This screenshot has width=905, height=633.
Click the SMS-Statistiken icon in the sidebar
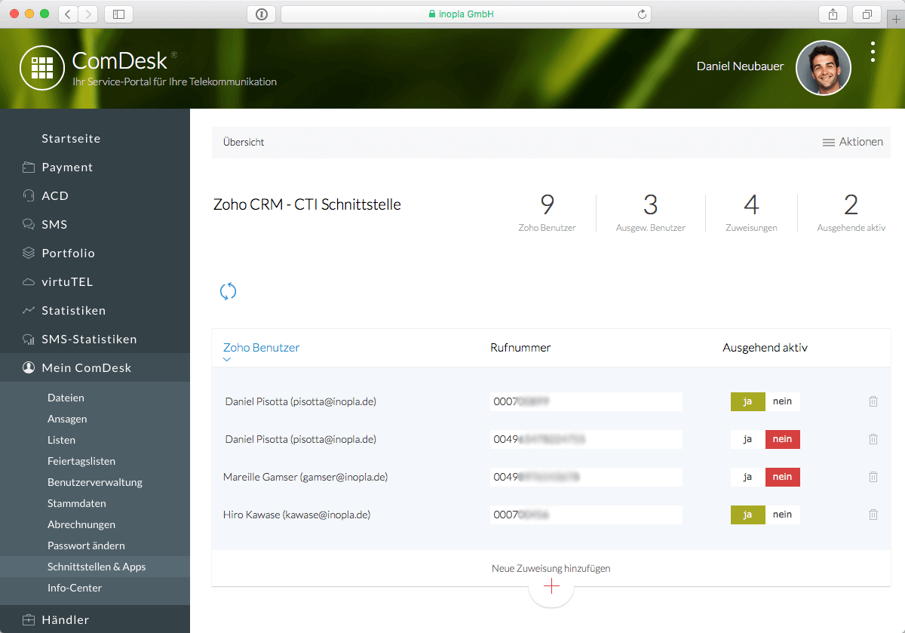[29, 340]
